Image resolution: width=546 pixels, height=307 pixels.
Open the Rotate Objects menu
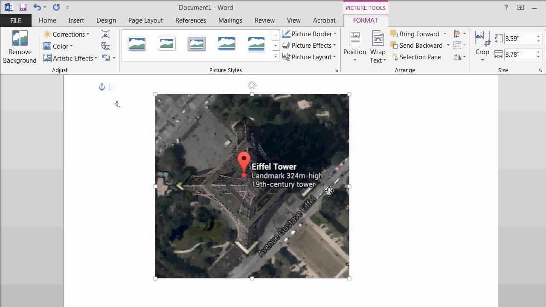460,57
